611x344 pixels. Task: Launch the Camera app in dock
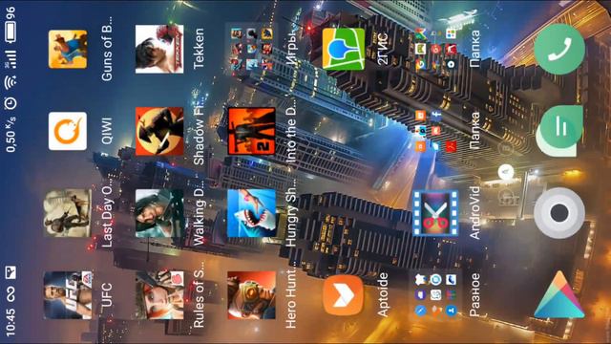(x=559, y=213)
